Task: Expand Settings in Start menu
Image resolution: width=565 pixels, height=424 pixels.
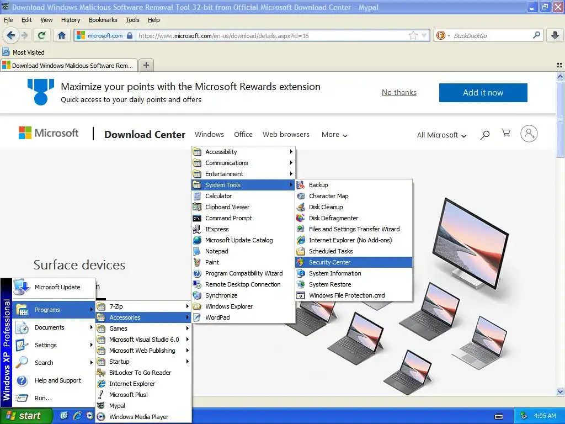Action: coord(54,345)
